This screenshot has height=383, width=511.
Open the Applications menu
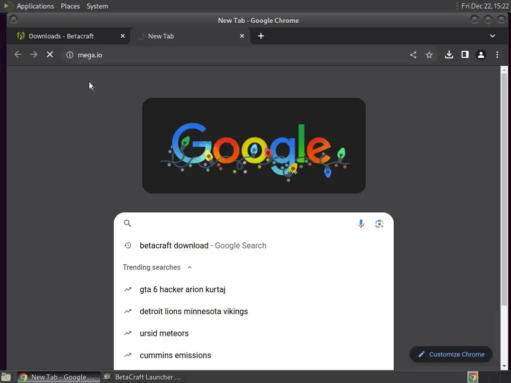[35, 6]
